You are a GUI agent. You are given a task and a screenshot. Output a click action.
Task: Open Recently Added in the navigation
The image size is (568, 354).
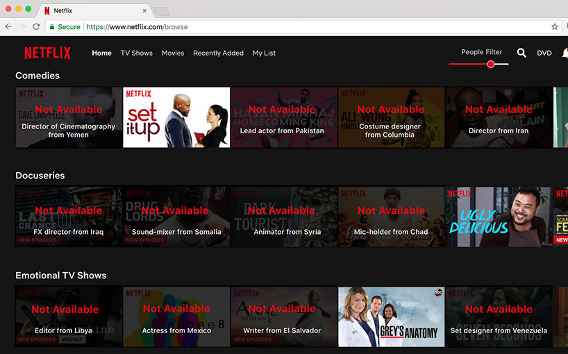(218, 53)
